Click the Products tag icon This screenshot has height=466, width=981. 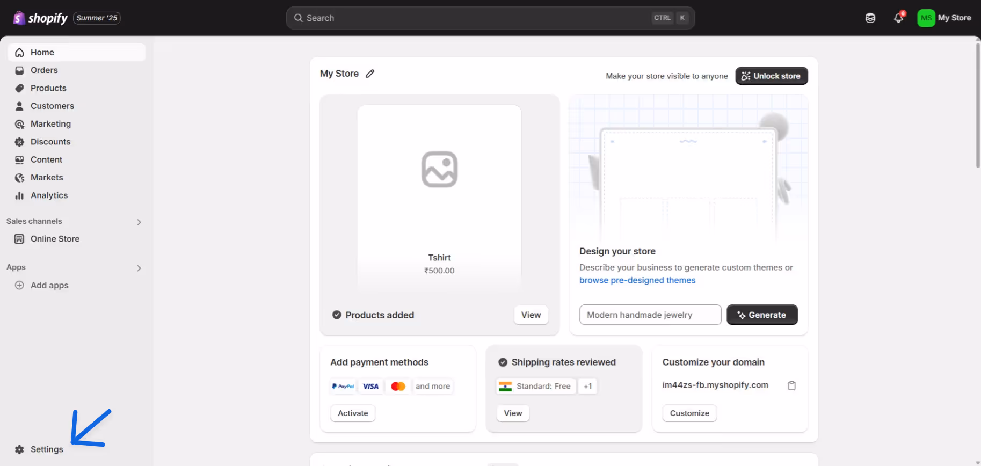click(19, 88)
